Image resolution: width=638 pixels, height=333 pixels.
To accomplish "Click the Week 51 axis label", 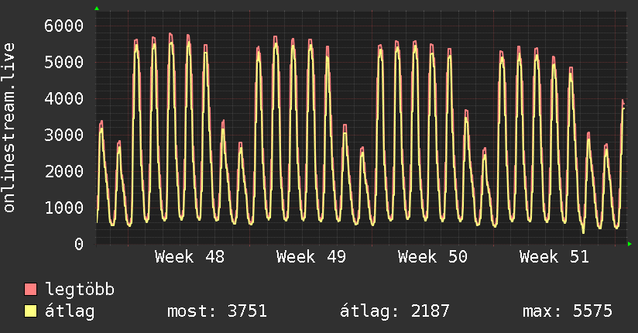I will tap(554, 256).
